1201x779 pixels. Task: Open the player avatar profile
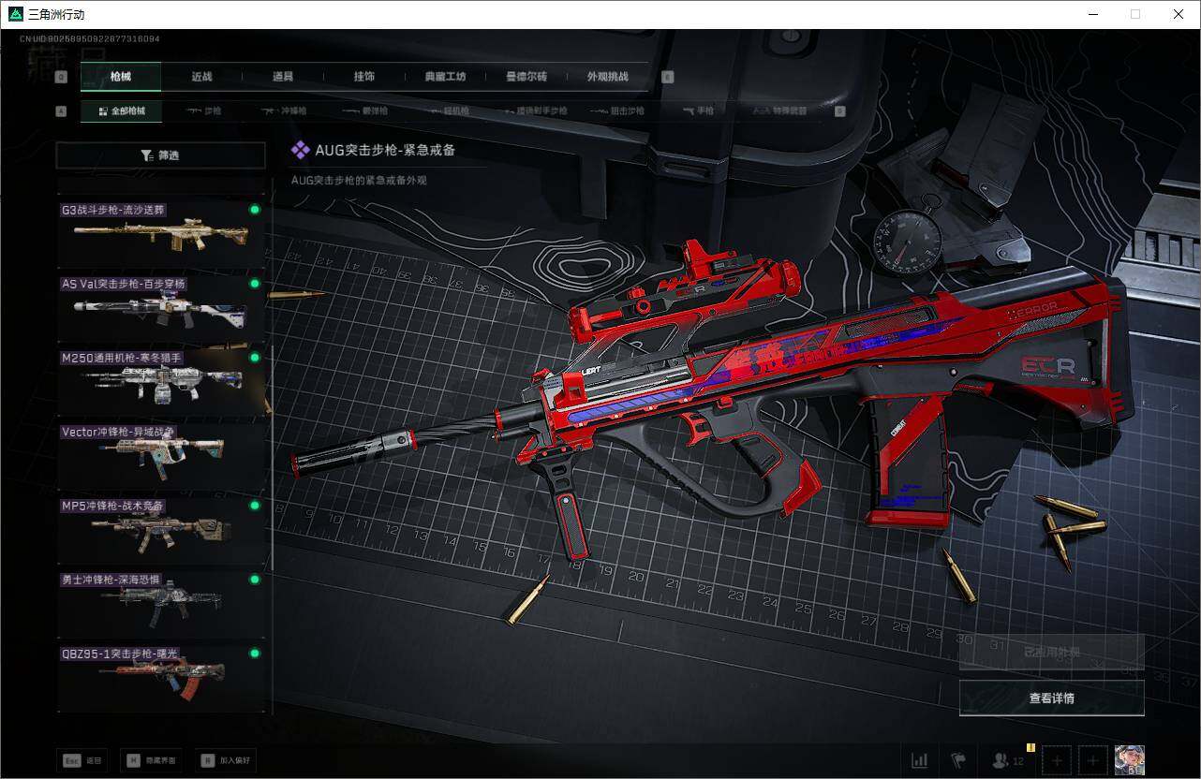pyautogui.click(x=1130, y=760)
